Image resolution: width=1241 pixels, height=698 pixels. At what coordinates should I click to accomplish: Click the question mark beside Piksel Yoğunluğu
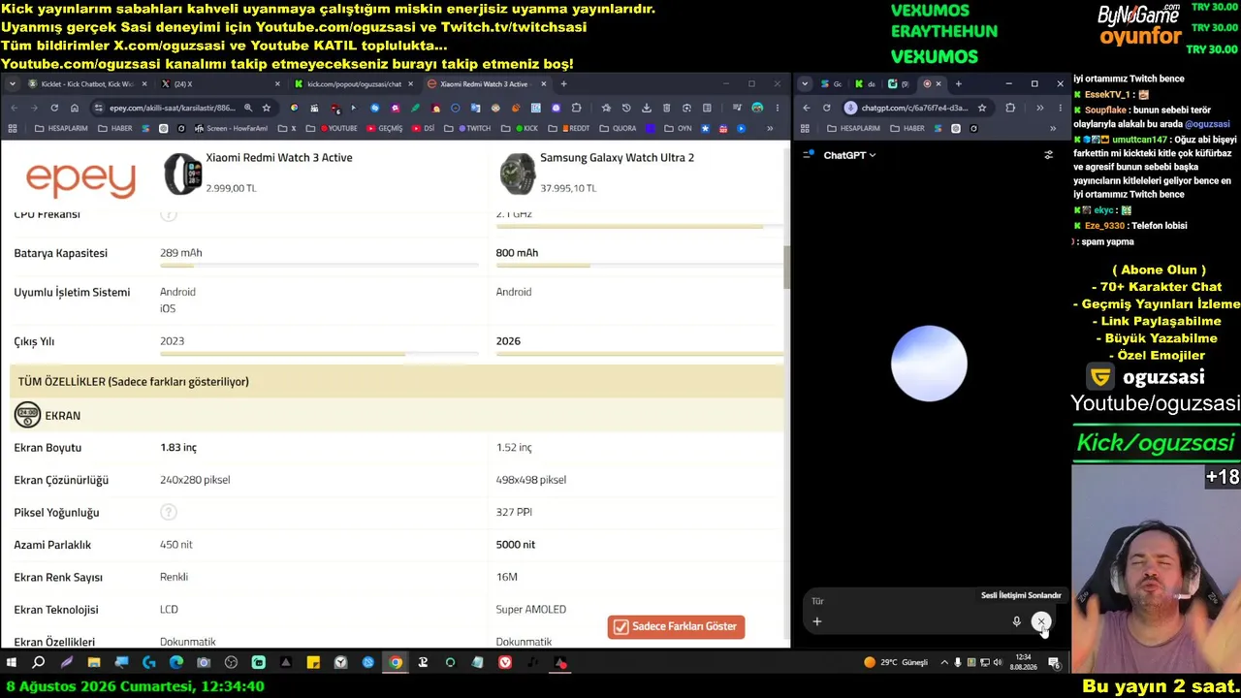[168, 512]
